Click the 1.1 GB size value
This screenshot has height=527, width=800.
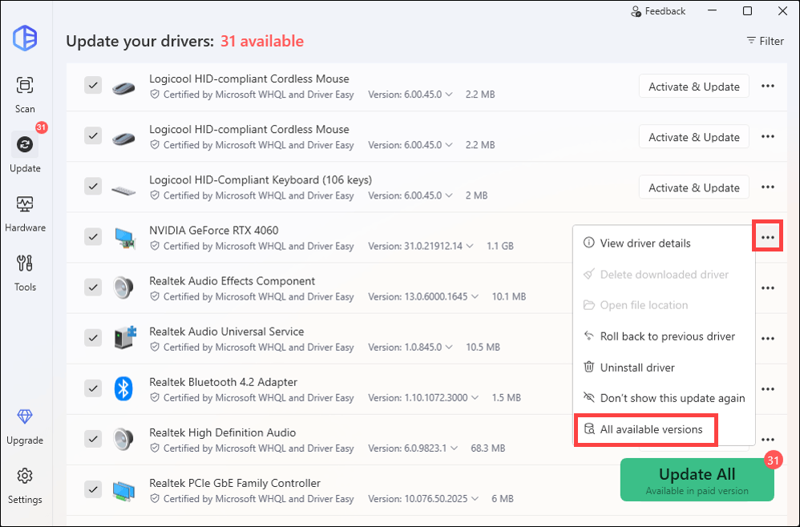coord(500,246)
